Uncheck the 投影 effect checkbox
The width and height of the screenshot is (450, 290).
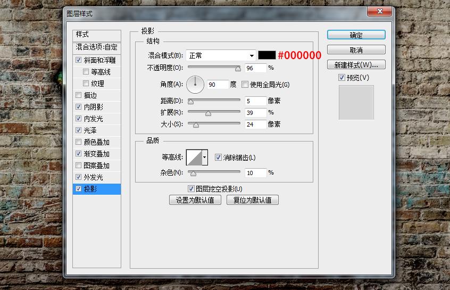pyautogui.click(x=78, y=189)
